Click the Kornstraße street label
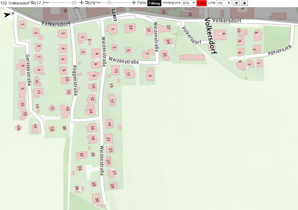Image resolution: width=298 pixels, height=210 pixels. [x=279, y=50]
